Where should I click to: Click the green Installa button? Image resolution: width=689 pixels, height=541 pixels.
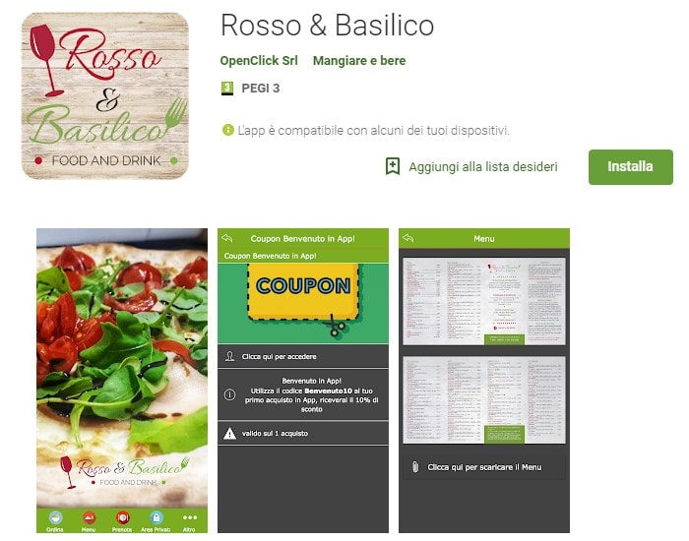pyautogui.click(x=630, y=167)
